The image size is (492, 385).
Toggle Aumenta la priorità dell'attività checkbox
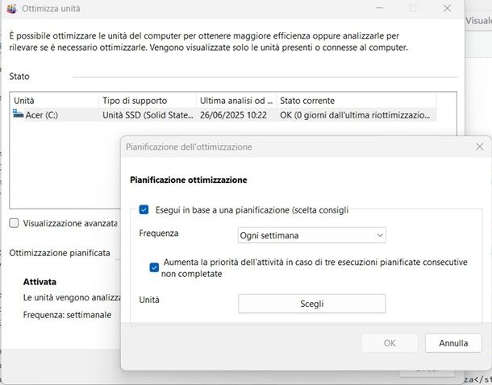click(154, 267)
